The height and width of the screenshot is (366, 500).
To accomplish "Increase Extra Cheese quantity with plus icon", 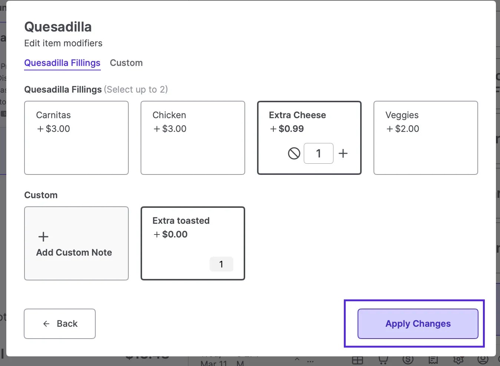I will click(x=343, y=153).
